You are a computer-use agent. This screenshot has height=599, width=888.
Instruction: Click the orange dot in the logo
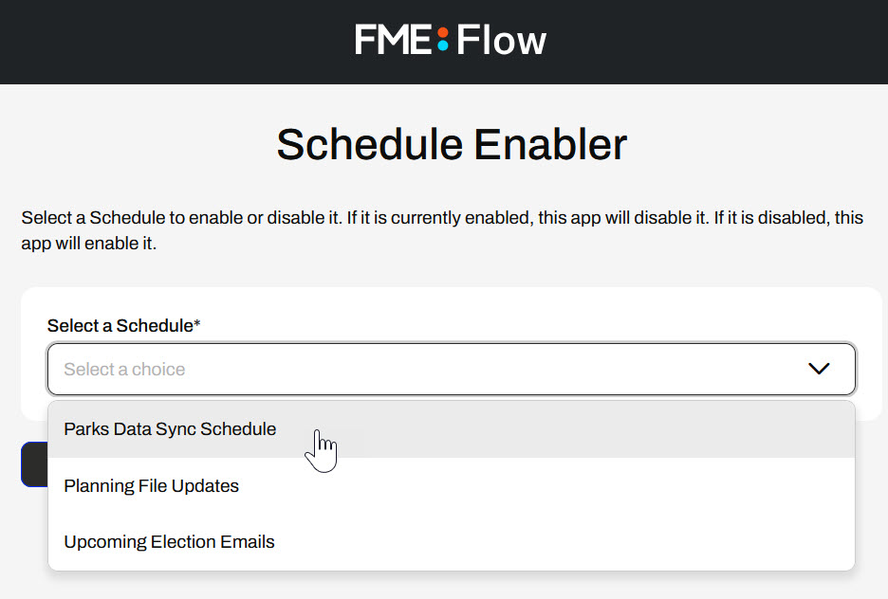click(443, 33)
